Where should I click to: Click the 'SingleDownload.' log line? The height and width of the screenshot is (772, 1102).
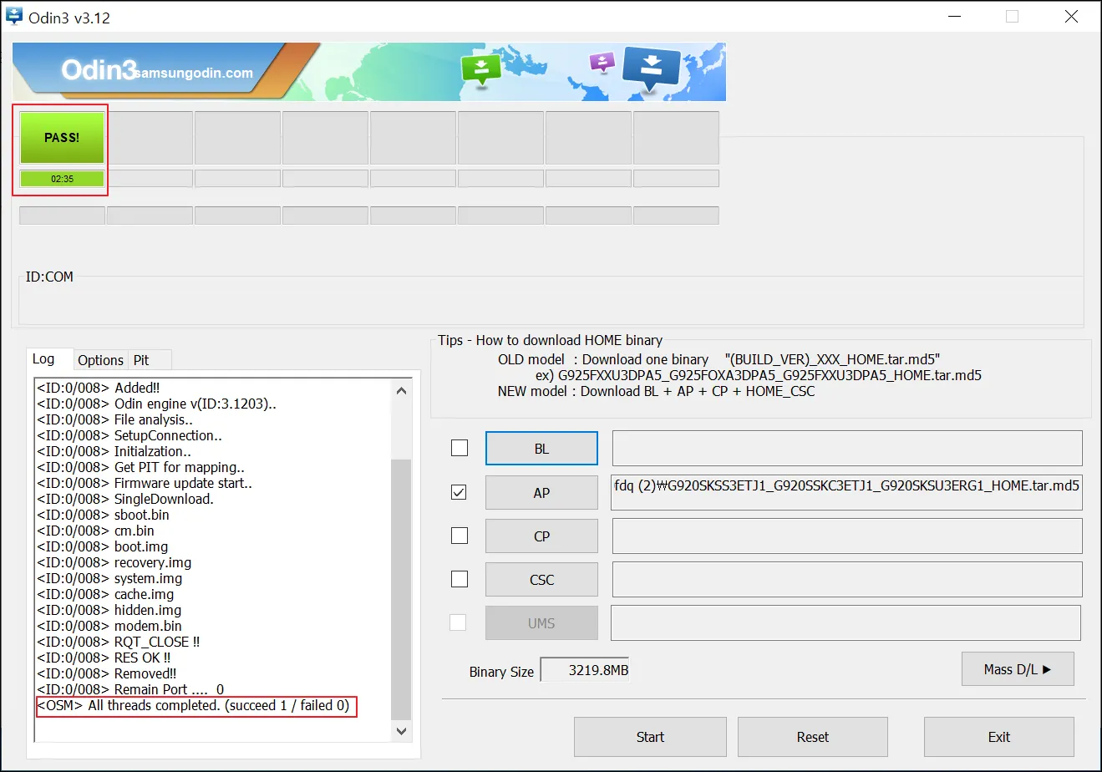(x=125, y=499)
